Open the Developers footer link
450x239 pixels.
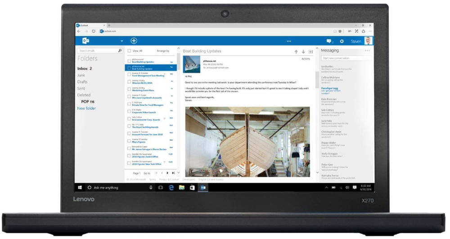tap(189, 180)
